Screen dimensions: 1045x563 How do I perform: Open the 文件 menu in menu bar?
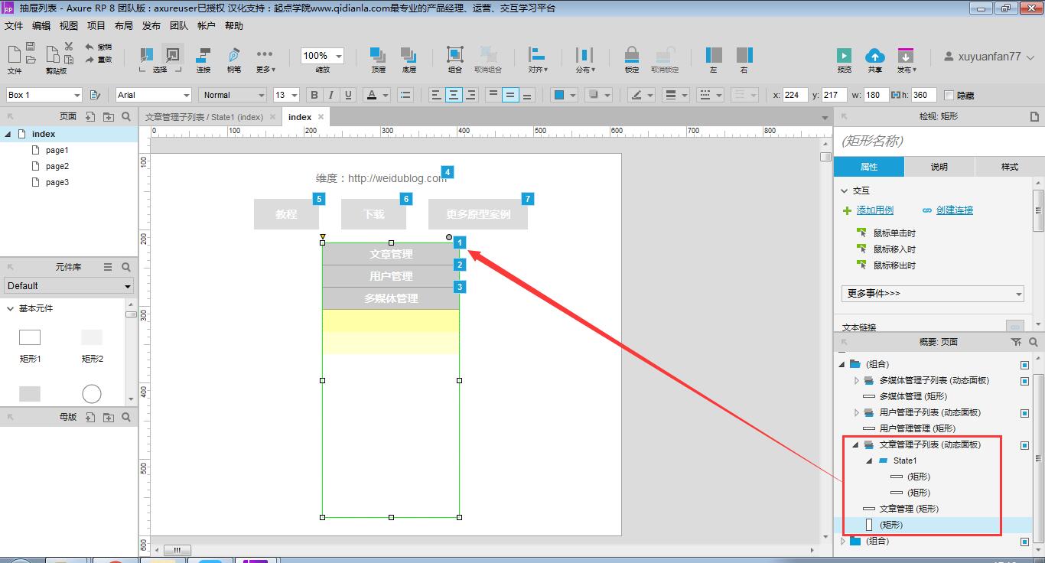click(x=14, y=26)
